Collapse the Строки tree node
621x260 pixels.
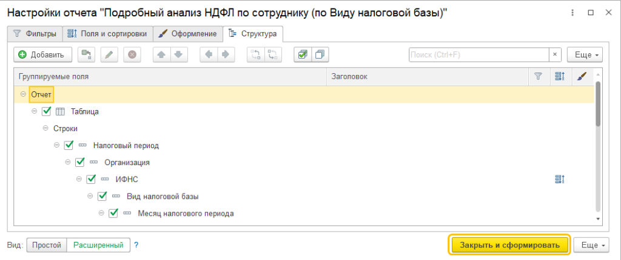click(x=45, y=128)
